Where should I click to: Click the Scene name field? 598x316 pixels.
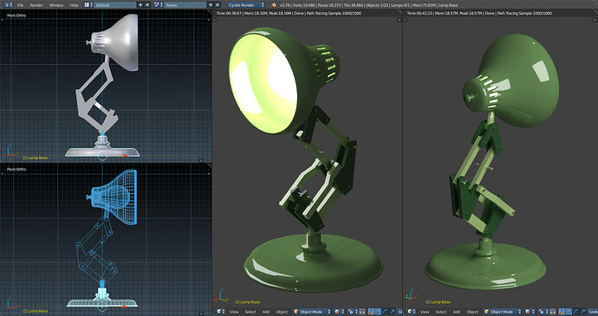tap(185, 5)
